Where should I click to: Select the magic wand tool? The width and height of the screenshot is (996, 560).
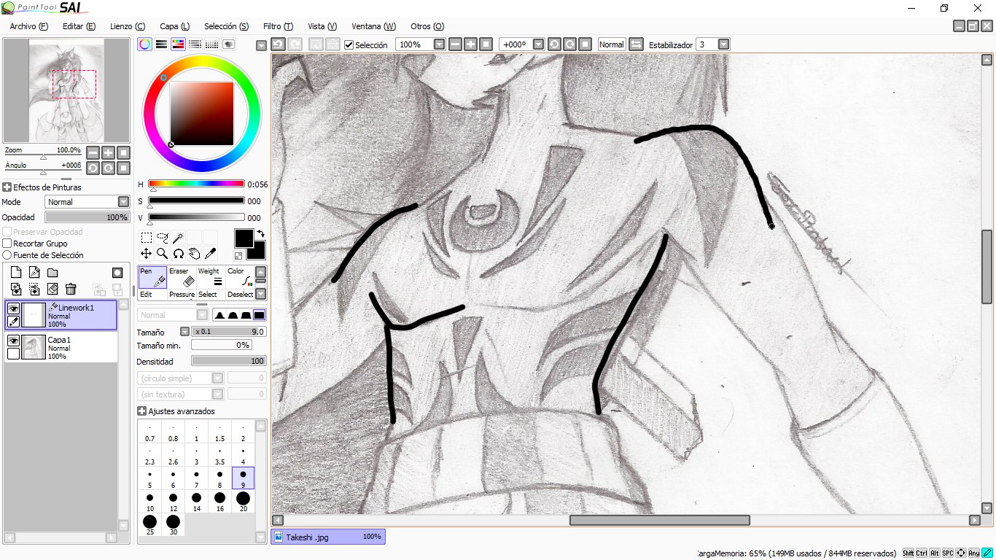[x=178, y=237]
